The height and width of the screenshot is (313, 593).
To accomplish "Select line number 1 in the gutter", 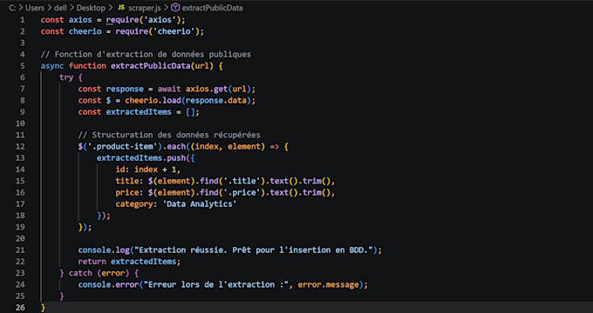I will (23, 20).
